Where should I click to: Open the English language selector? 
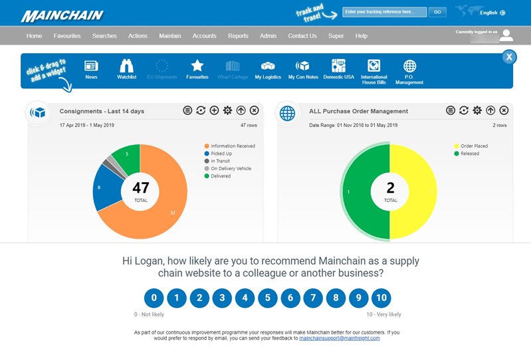point(492,13)
